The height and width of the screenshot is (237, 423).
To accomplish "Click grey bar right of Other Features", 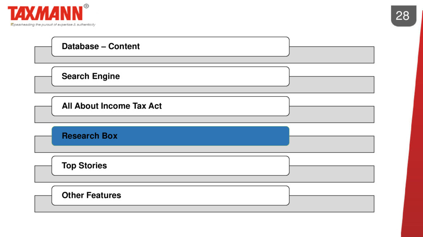I will click(332, 204).
